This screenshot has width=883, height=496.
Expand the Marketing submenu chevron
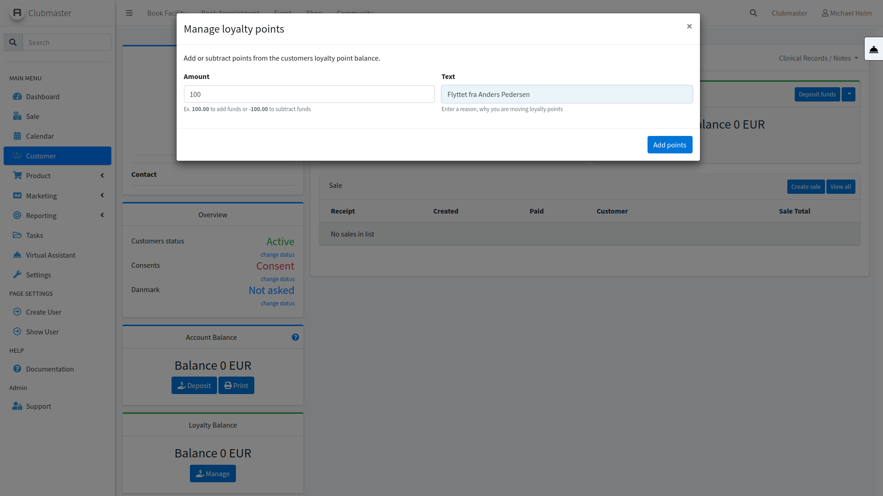coord(102,196)
